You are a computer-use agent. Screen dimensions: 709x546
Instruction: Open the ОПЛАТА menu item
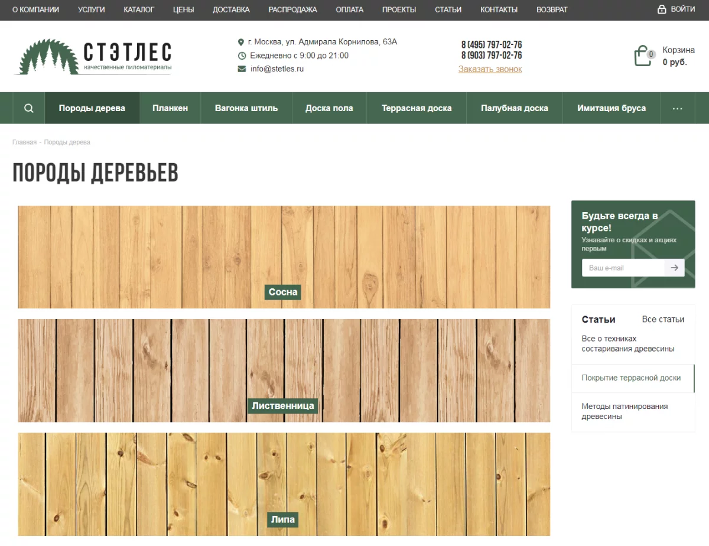[x=349, y=9]
